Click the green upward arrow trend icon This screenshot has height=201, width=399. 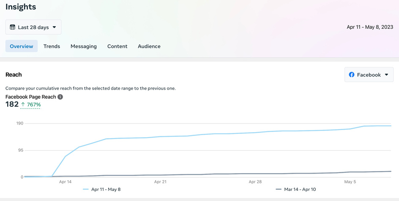click(23, 104)
